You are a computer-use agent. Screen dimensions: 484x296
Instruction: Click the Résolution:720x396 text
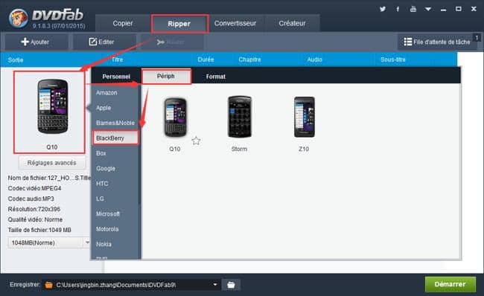[34, 209]
